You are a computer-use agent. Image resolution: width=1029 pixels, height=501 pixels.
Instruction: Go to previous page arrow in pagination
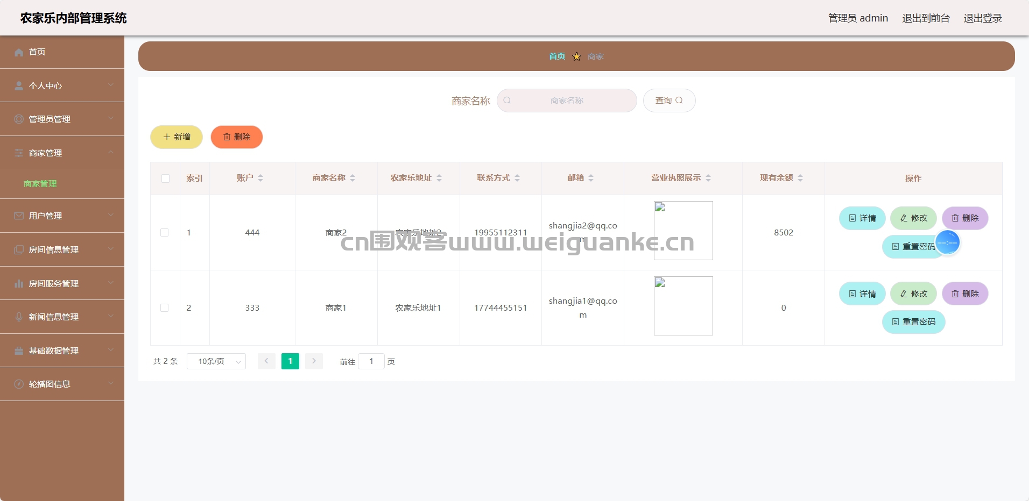pyautogui.click(x=266, y=361)
